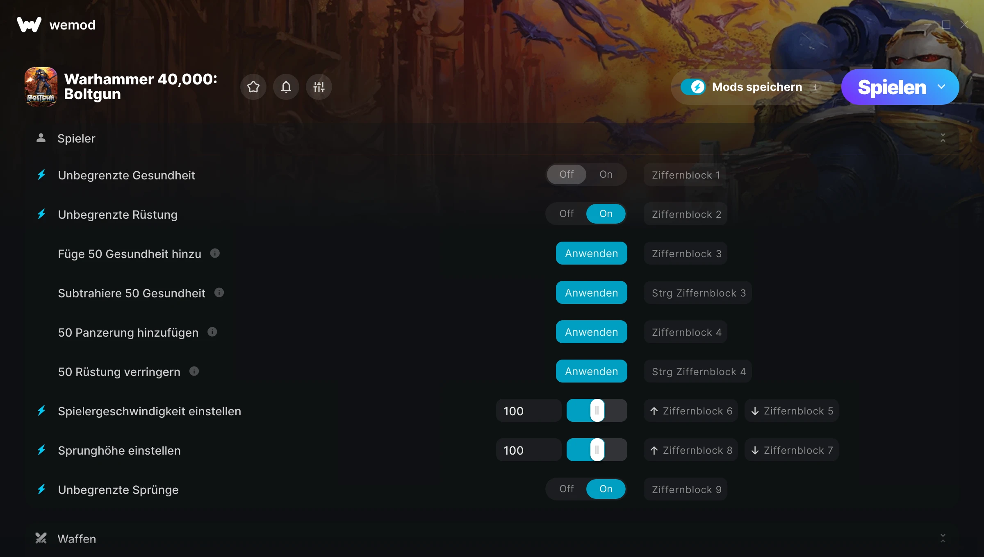Image resolution: width=984 pixels, height=557 pixels.
Task: Click the Ziffernblock 1 hotkey field
Action: coord(686,174)
